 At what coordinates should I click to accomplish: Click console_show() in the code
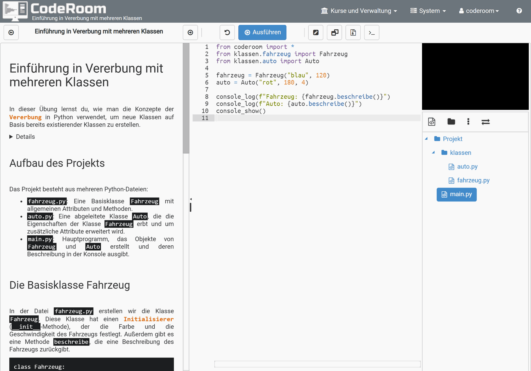[x=241, y=111]
